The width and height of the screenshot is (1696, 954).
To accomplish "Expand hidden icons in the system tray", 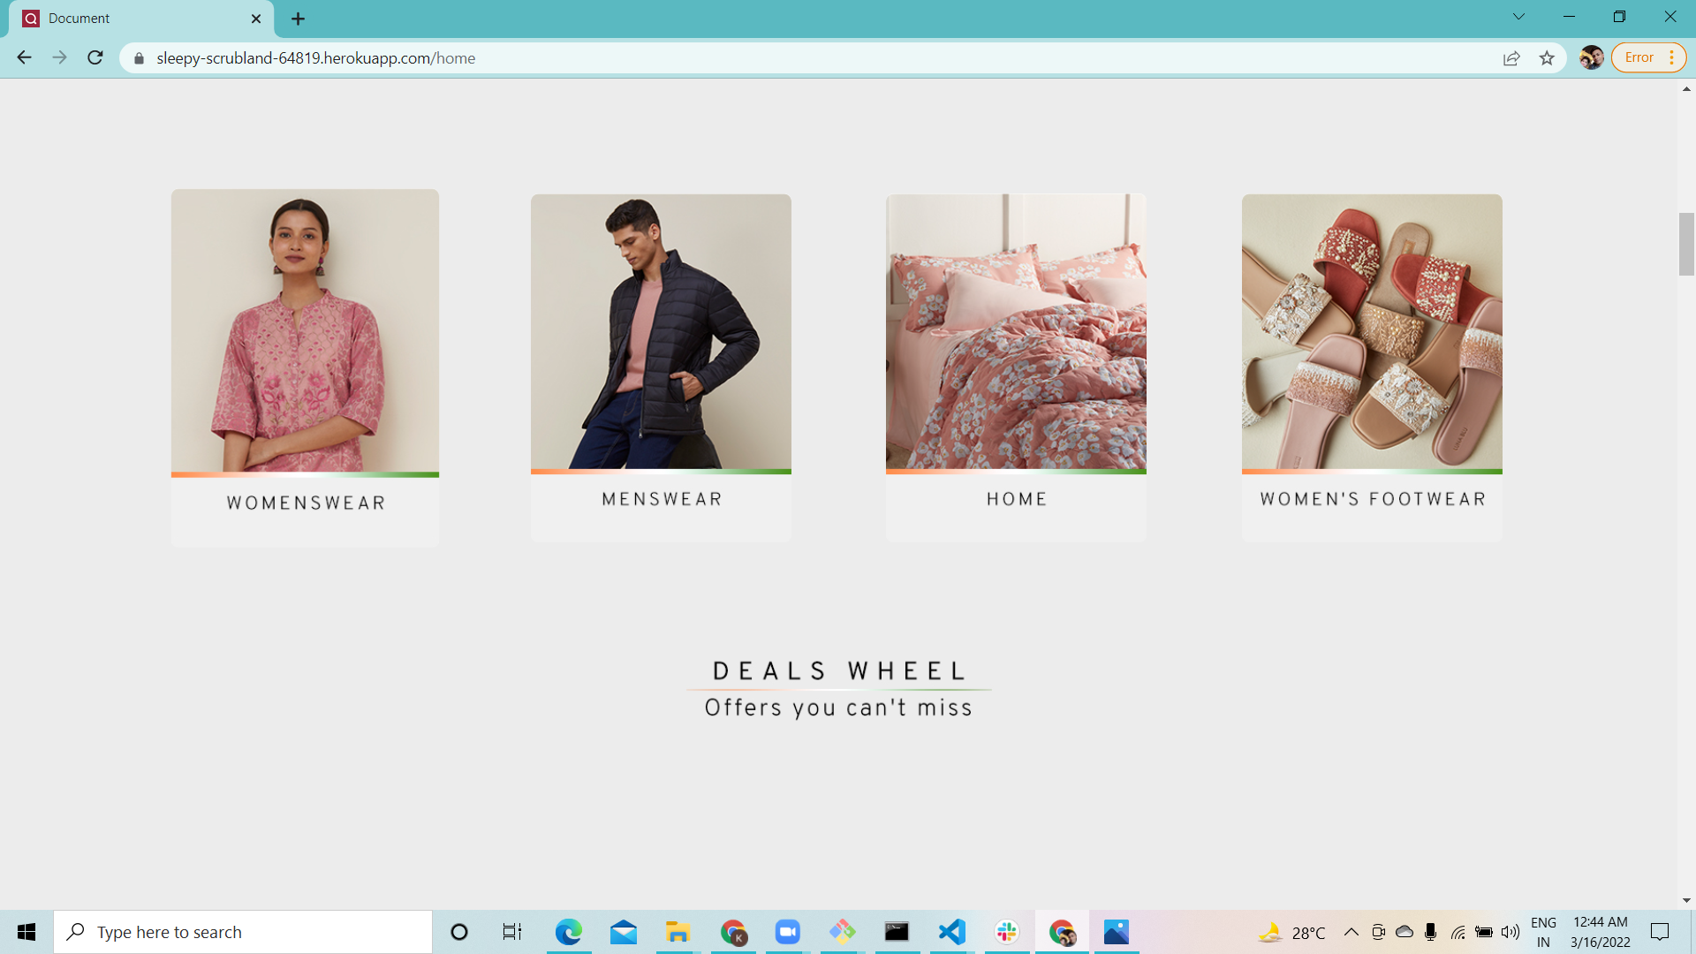I will [1351, 931].
